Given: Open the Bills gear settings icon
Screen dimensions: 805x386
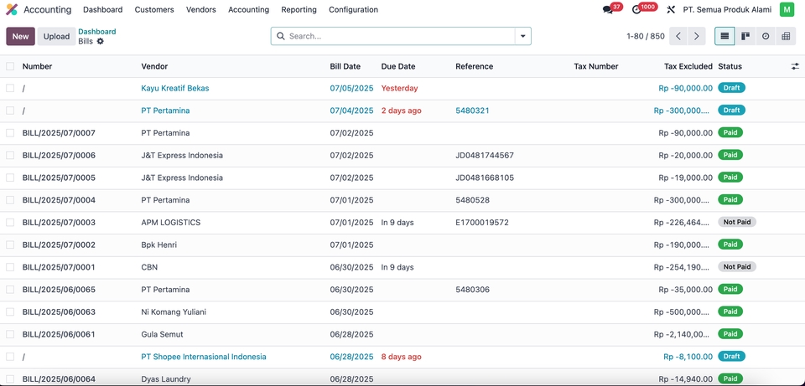Looking at the screenshot, I should point(101,41).
